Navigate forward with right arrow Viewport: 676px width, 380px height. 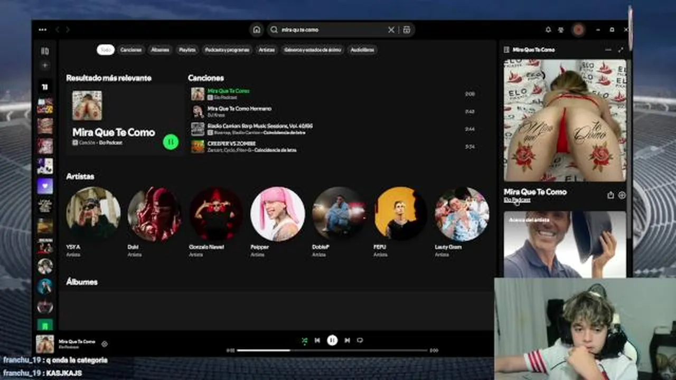68,30
